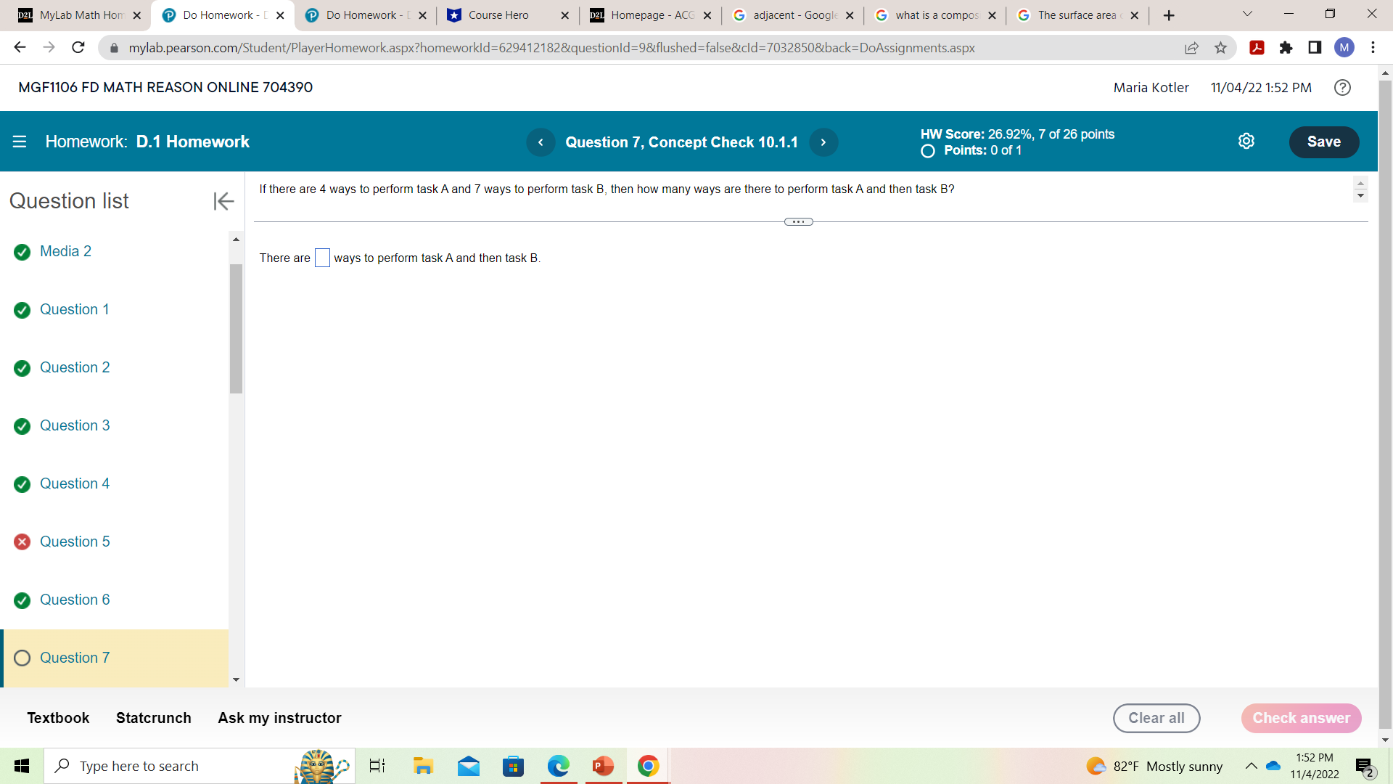
Task: Click the help question mark icon
Action: pos(1342,88)
